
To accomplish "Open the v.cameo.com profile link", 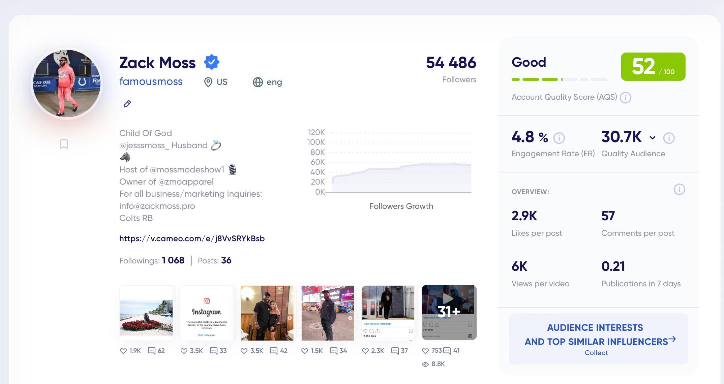I will [x=192, y=238].
